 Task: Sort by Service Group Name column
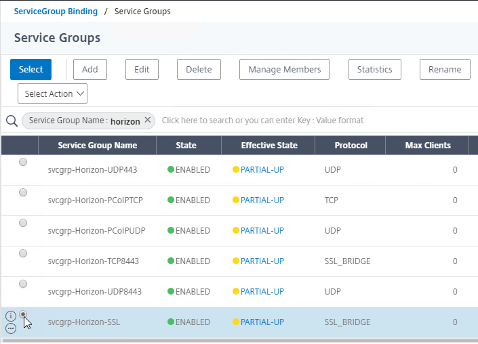[97, 145]
